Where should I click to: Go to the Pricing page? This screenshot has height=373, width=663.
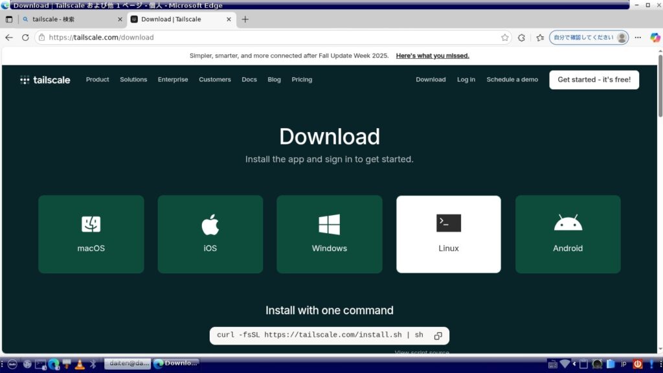point(302,80)
